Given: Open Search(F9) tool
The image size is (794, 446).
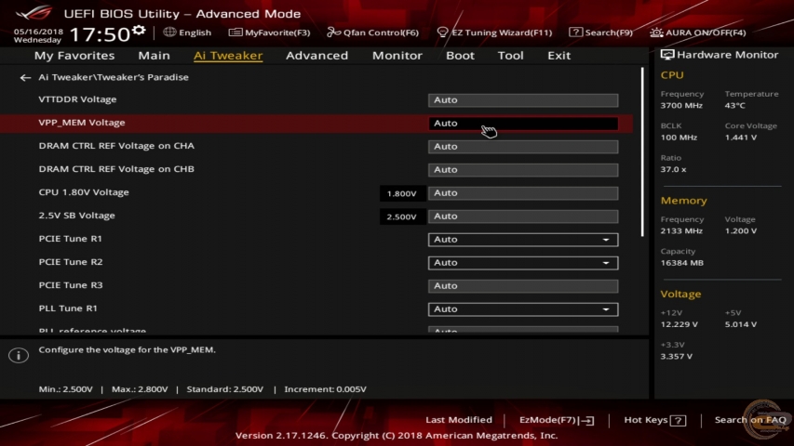Looking at the screenshot, I should pyautogui.click(x=600, y=33).
